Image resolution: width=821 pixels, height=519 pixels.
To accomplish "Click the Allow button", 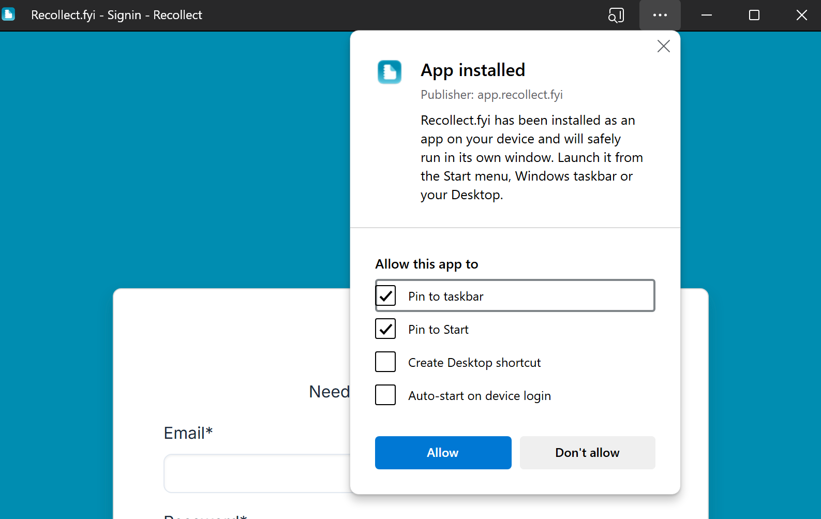I will 443,453.
